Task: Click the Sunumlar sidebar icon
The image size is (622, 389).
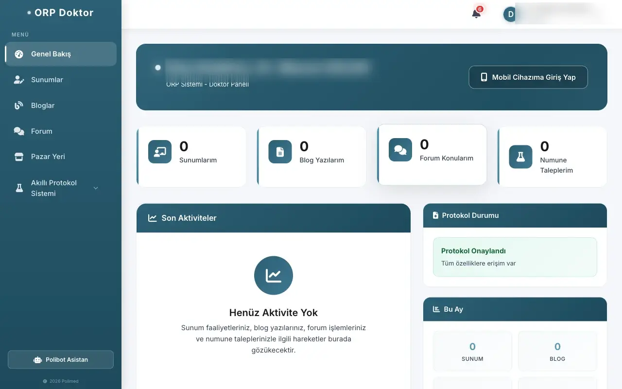Action: pos(19,80)
